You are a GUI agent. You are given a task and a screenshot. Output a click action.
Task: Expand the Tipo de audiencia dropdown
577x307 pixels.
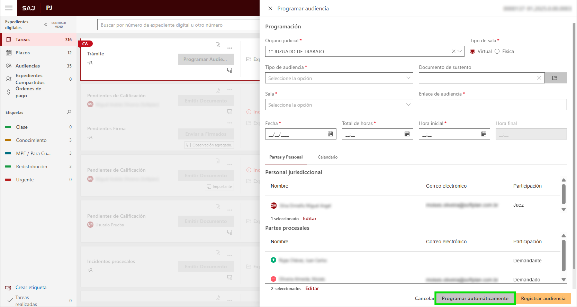point(408,78)
